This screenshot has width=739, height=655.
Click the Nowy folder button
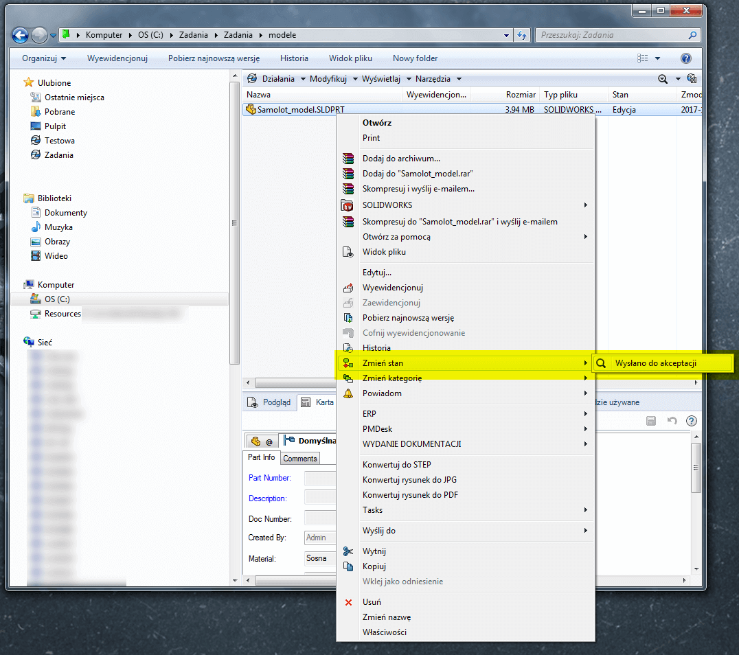click(415, 58)
